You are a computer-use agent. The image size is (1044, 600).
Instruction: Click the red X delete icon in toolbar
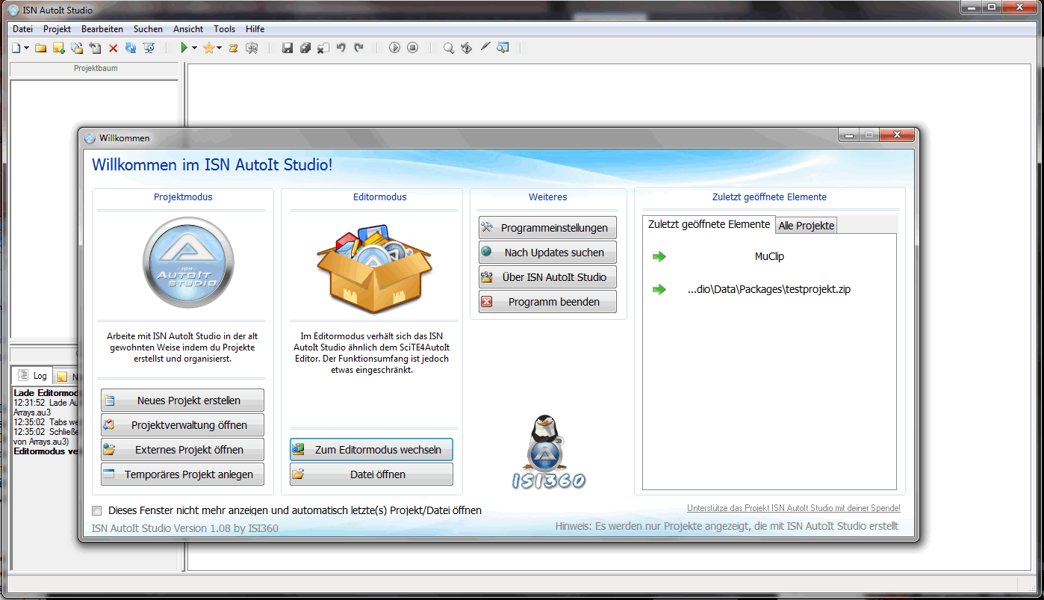click(x=114, y=48)
